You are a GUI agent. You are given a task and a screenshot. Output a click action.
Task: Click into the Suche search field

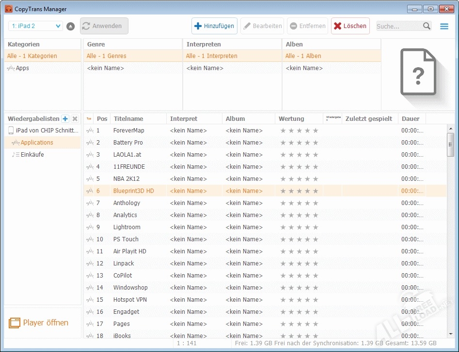click(x=398, y=26)
